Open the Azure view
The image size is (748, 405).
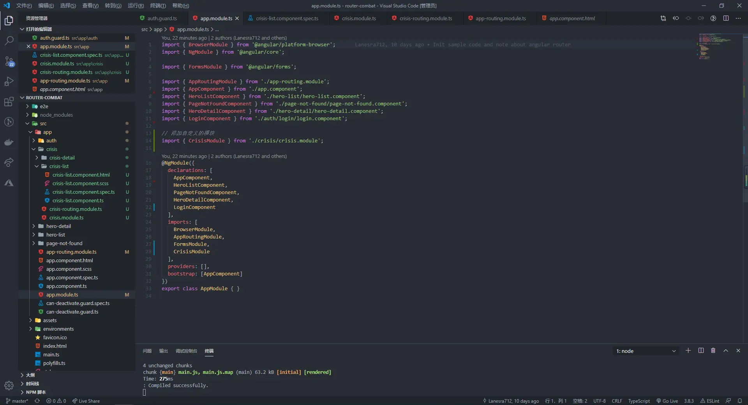click(x=9, y=183)
